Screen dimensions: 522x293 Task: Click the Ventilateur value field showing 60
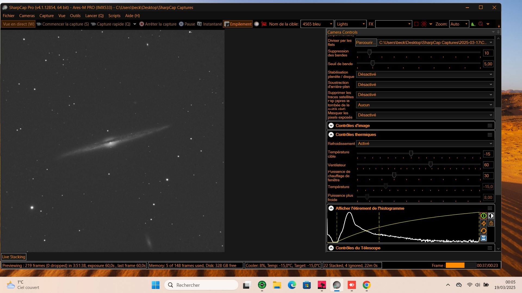point(488,165)
